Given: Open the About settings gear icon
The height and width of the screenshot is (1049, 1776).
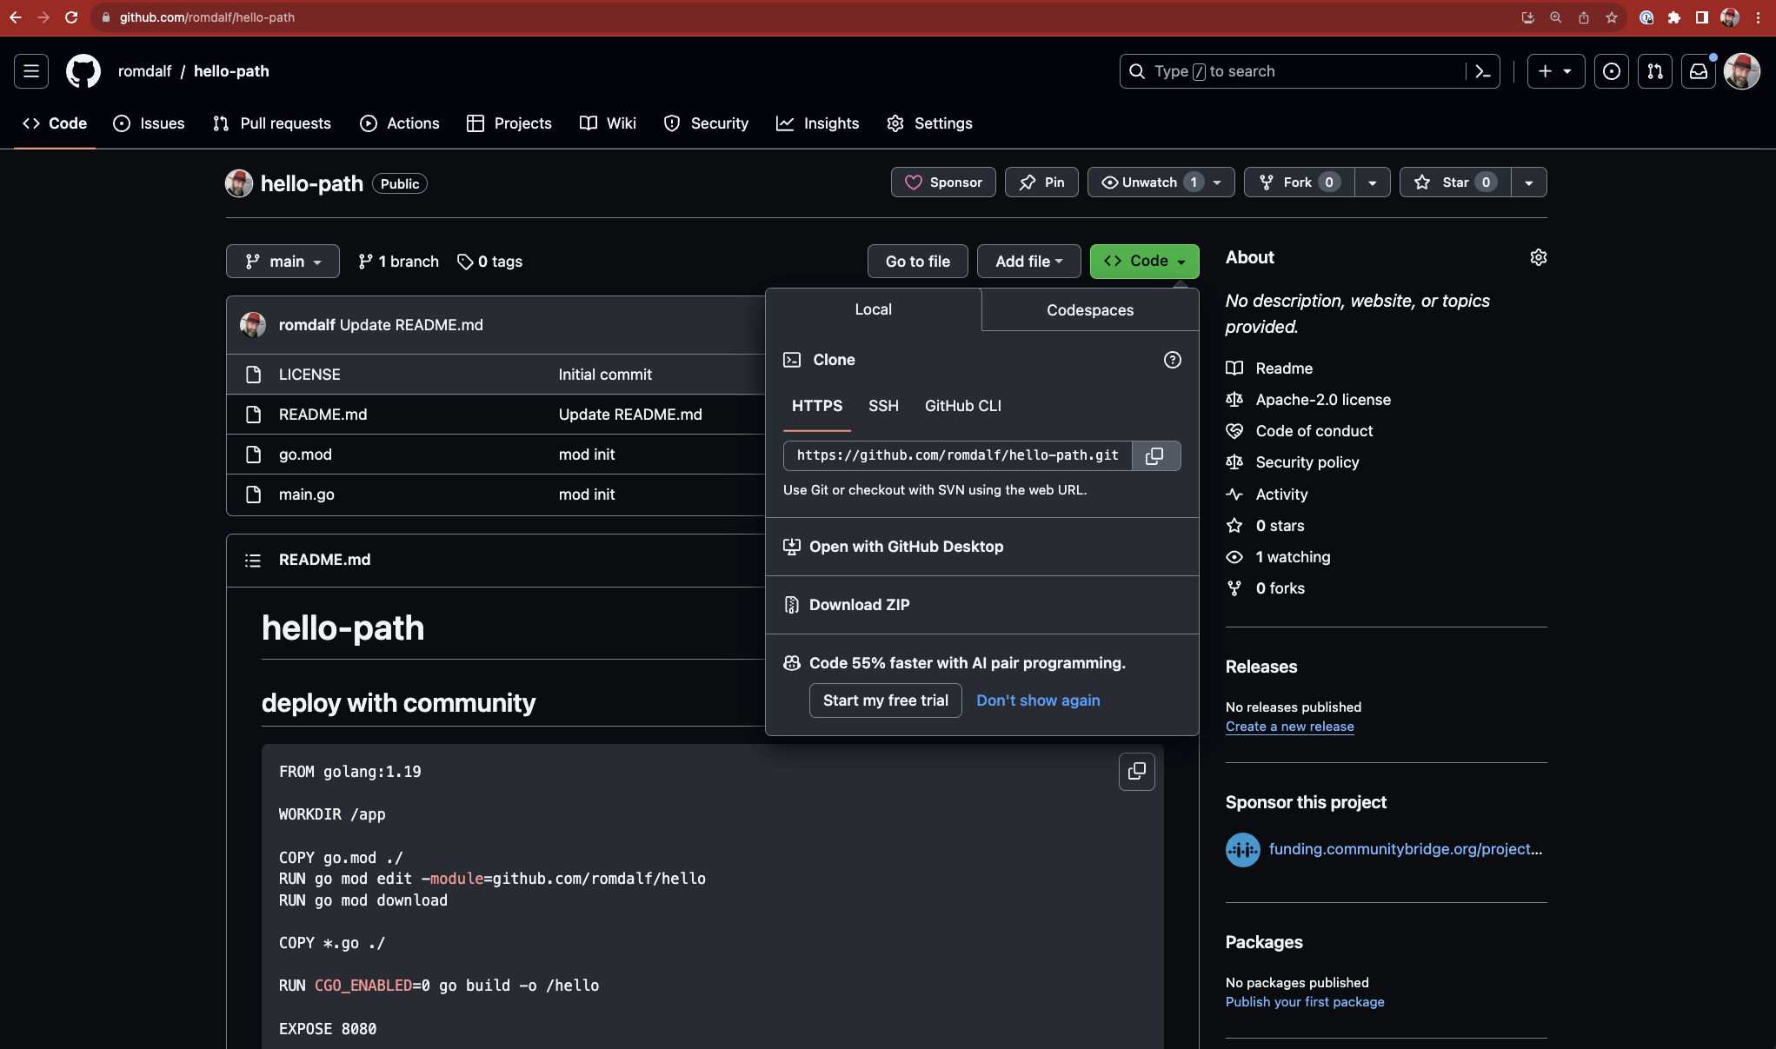Looking at the screenshot, I should [1538, 257].
